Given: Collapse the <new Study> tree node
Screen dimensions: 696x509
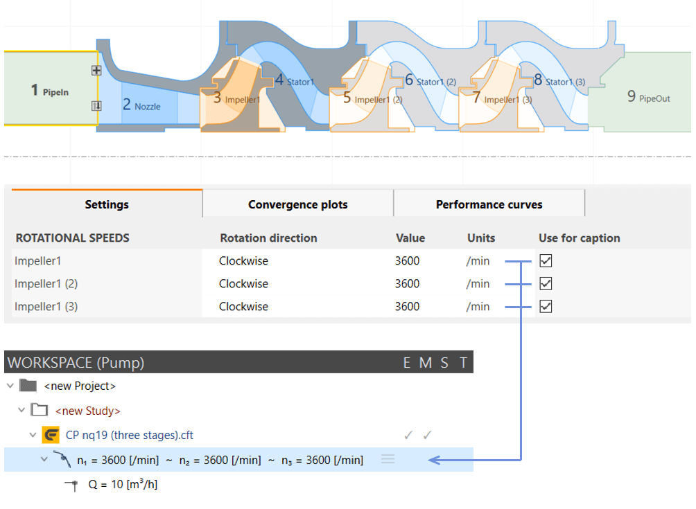Looking at the screenshot, I should pos(21,410).
